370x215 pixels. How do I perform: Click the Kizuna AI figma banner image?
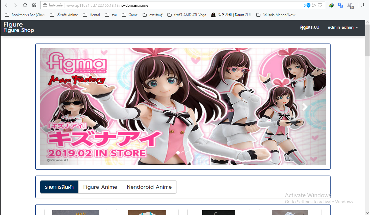pos(183,107)
